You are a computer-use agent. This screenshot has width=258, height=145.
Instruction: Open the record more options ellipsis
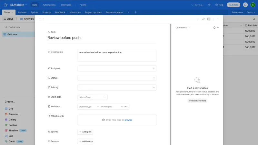198,19
